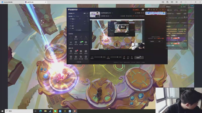This screenshot has width=202, height=113.
Task: Open the green WeChat icon on the taskbar
Action: pos(55,111)
